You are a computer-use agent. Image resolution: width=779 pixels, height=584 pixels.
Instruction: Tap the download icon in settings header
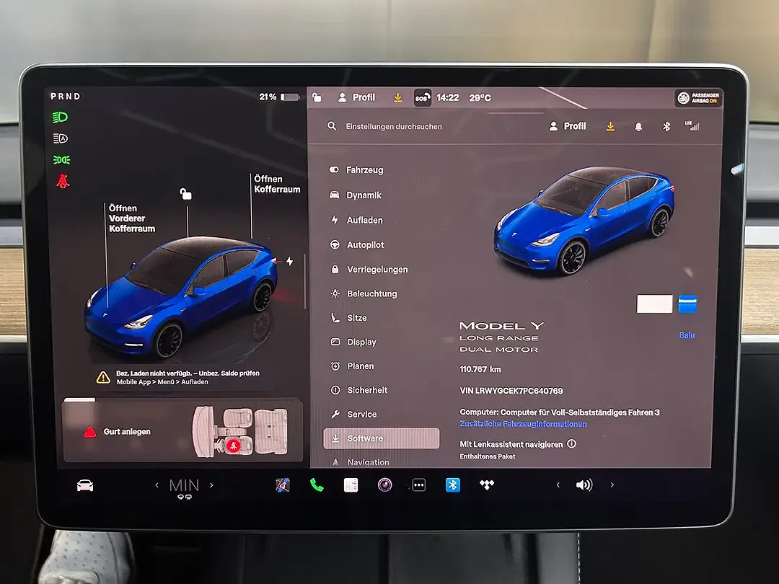click(x=610, y=127)
